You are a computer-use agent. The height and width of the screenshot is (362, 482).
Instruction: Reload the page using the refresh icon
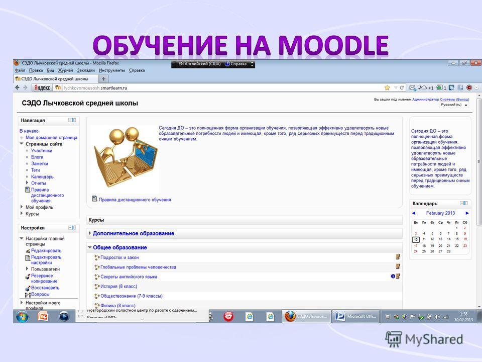(402, 87)
